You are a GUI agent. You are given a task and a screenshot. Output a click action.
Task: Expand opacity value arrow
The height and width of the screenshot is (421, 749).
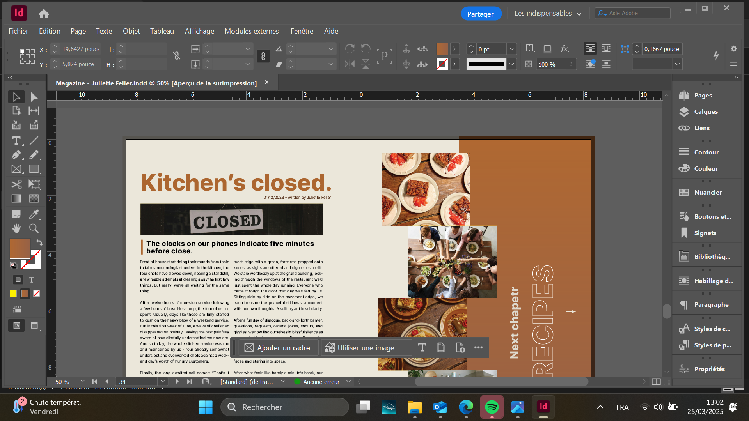(571, 64)
